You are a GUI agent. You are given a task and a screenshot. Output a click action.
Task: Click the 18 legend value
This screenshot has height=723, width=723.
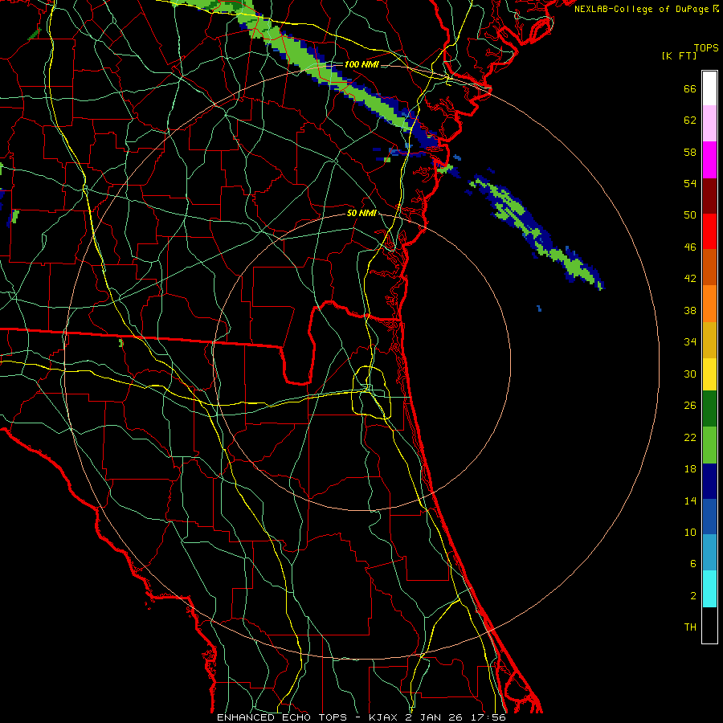[690, 469]
